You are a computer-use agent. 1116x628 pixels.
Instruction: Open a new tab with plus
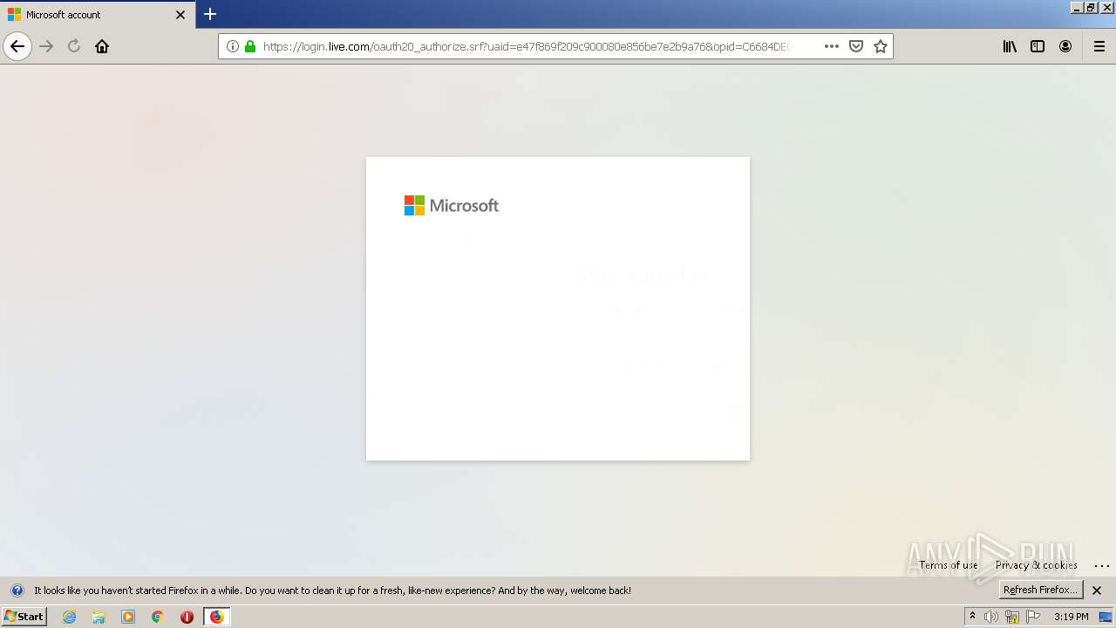210,14
